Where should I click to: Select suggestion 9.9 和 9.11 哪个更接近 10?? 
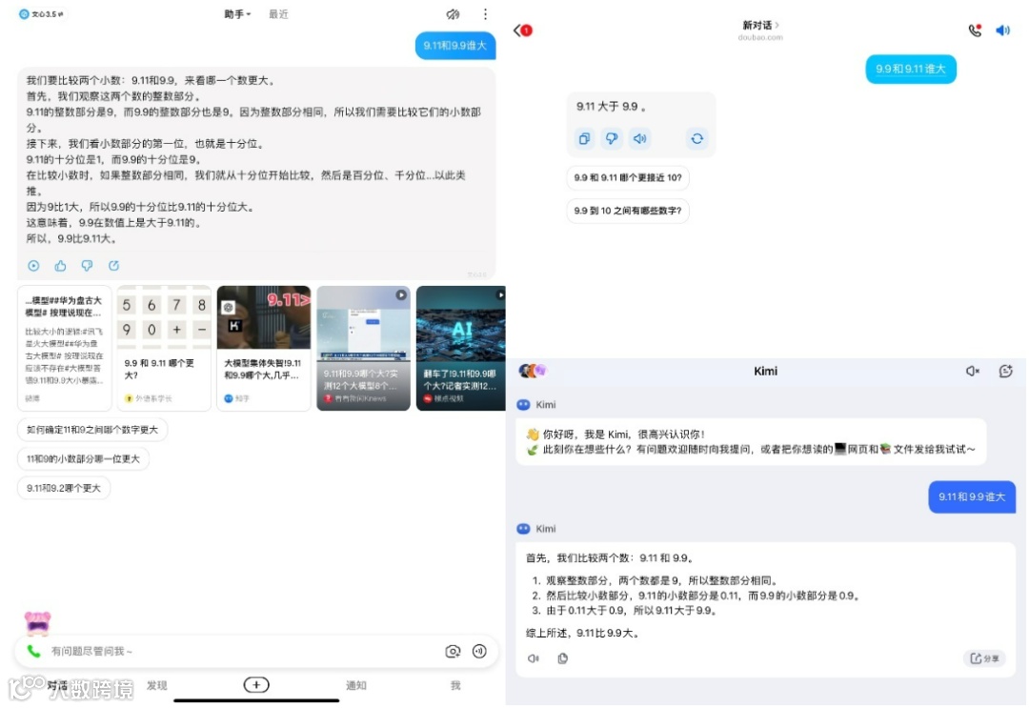628,178
